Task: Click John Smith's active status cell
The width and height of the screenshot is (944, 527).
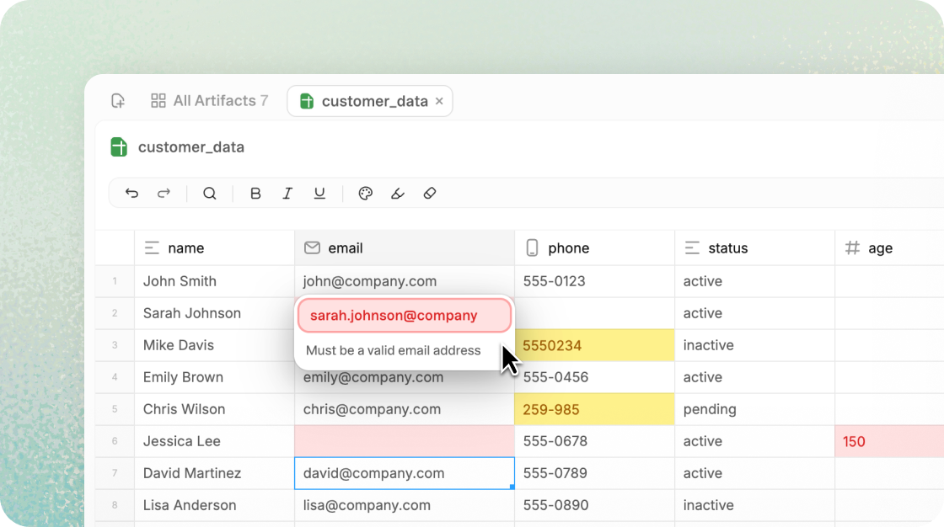Action: (755, 281)
